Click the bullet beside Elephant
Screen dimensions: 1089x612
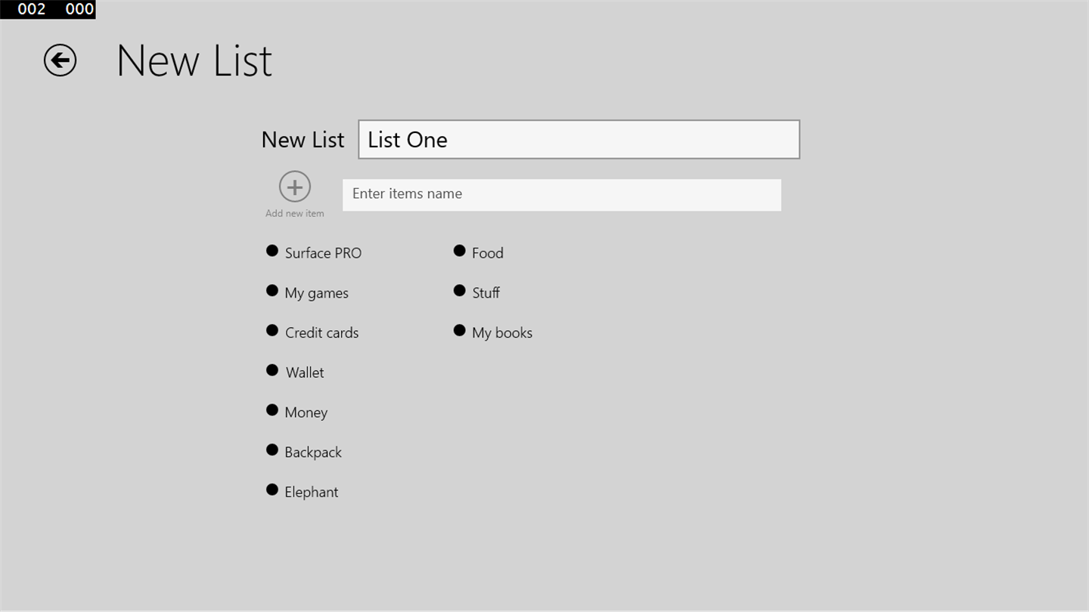pos(272,490)
